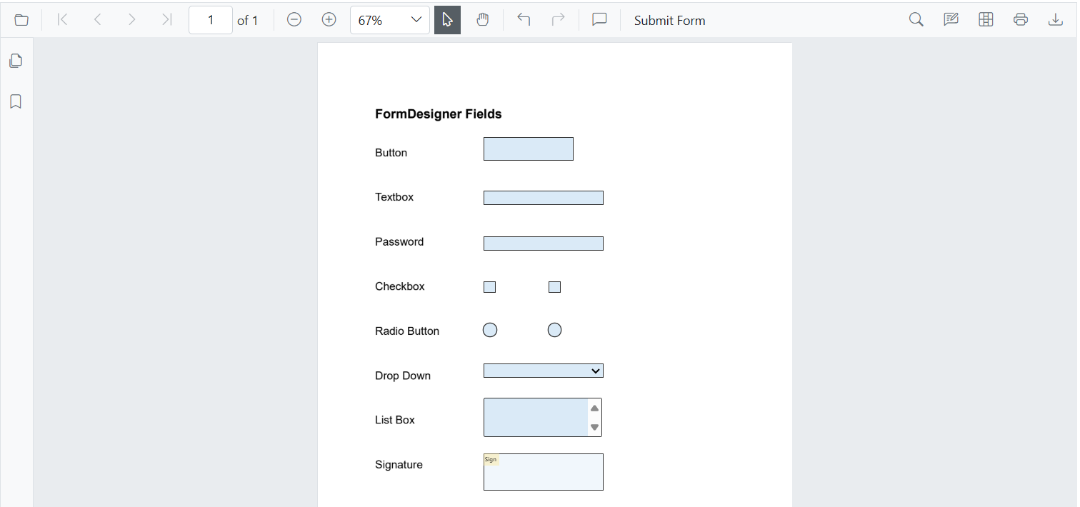Viewport: 1080px width, 507px height.
Task: Click the List Box label text
Action: tap(395, 420)
